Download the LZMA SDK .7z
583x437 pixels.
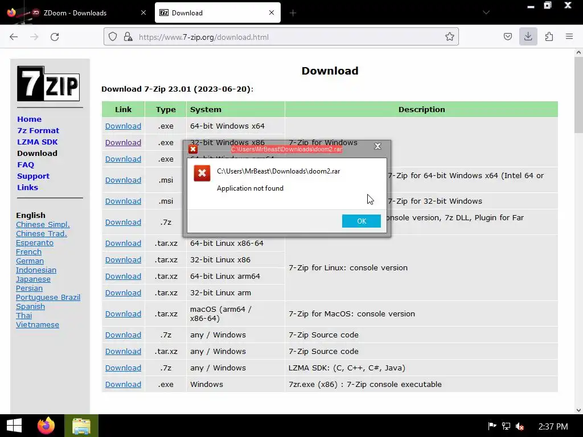click(123, 368)
